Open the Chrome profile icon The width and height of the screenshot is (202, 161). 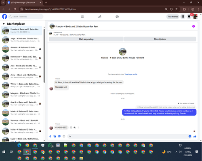coord(193,9)
